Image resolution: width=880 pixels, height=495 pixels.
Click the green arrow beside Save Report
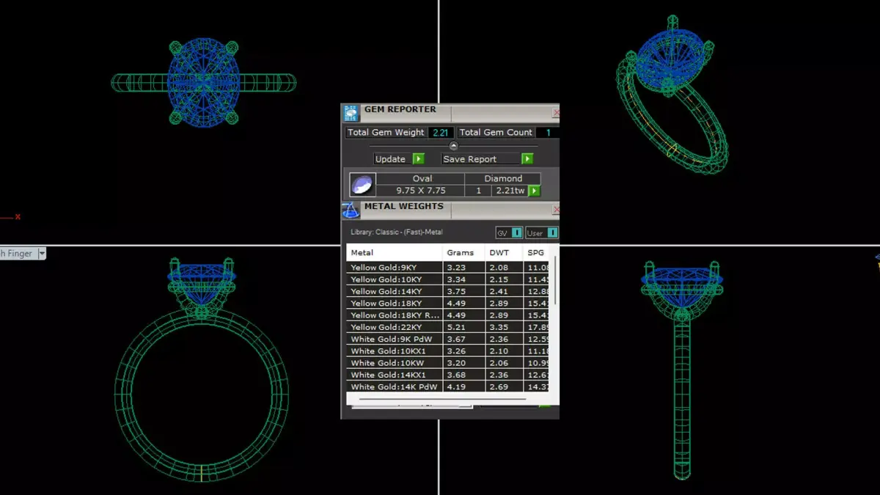[x=527, y=158]
